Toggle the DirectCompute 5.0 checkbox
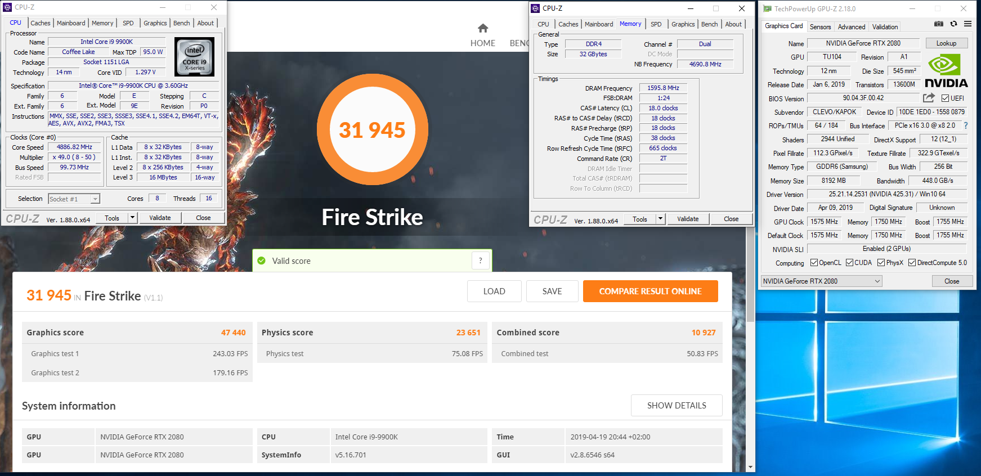Image resolution: width=981 pixels, height=476 pixels. pos(912,263)
